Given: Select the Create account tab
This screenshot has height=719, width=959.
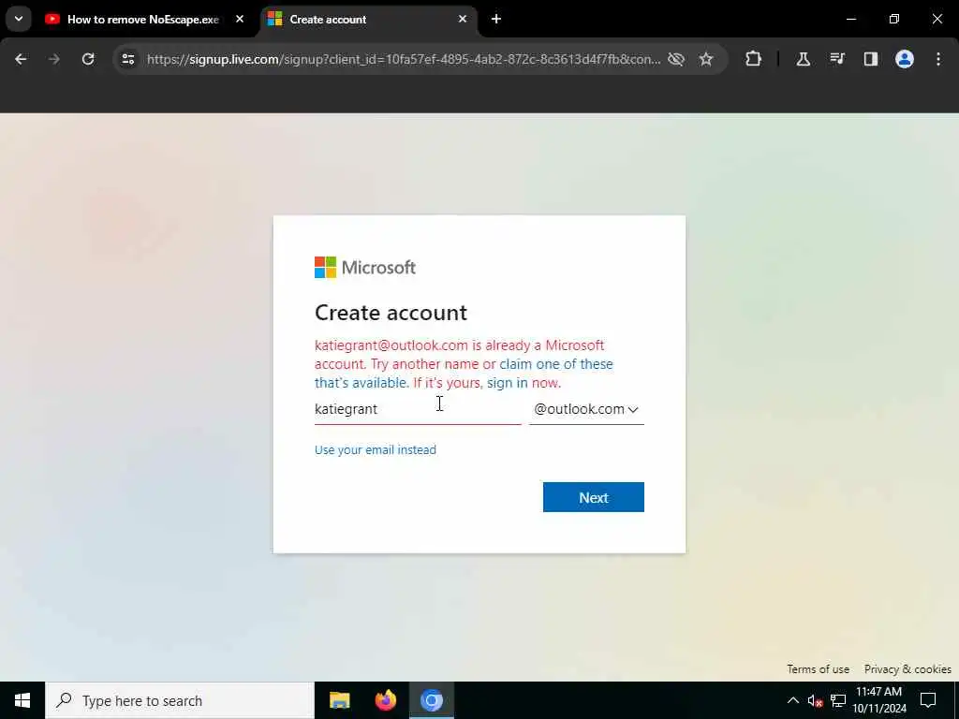Looking at the screenshot, I should [369, 20].
